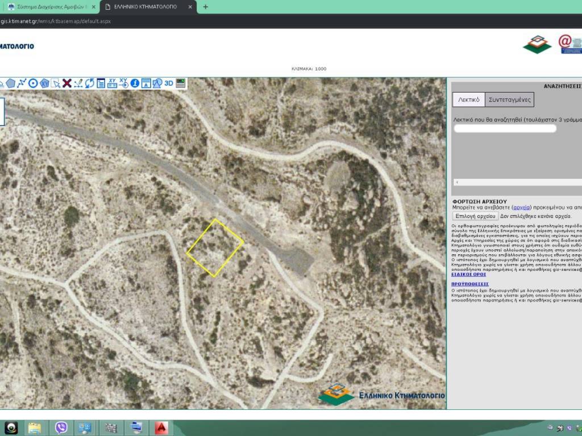Open the ΕΙΔΙΚΟΙ ΟΡΟΙ link
Screen dimensions: 582x436
point(468,274)
